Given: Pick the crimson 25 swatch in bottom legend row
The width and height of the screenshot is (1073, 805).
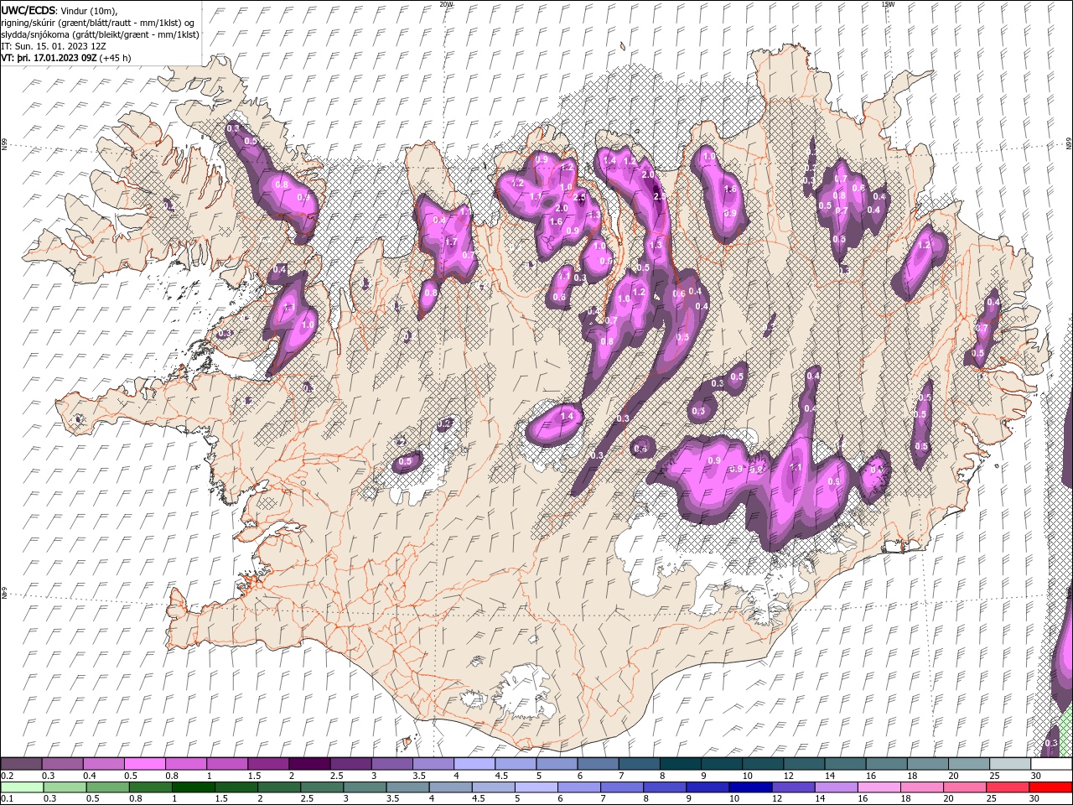Looking at the screenshot, I should [x=1008, y=787].
